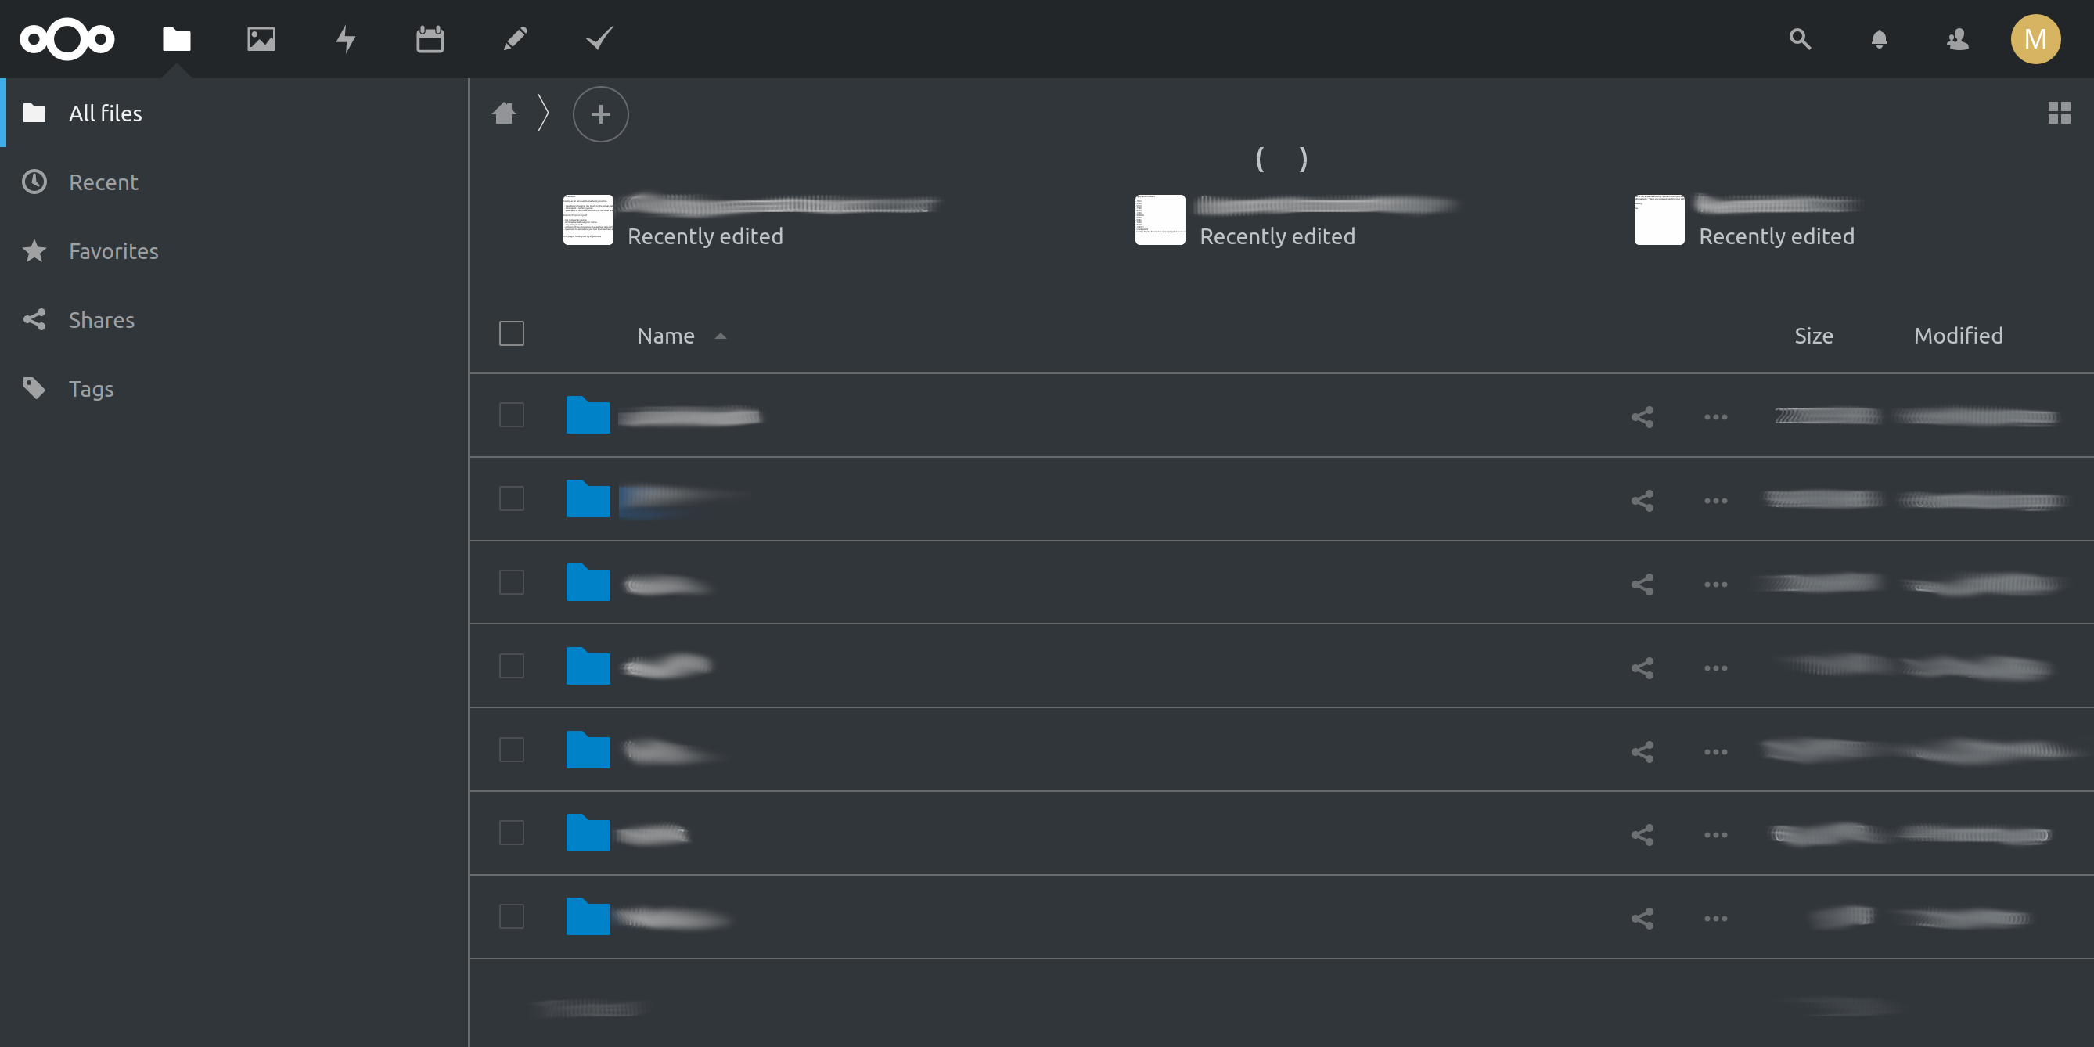Screen dimensions: 2094x1047
Task: Click the share icon in first folder row
Action: pos(1642,417)
